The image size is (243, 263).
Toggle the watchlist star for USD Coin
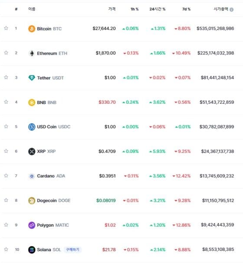click(6, 126)
